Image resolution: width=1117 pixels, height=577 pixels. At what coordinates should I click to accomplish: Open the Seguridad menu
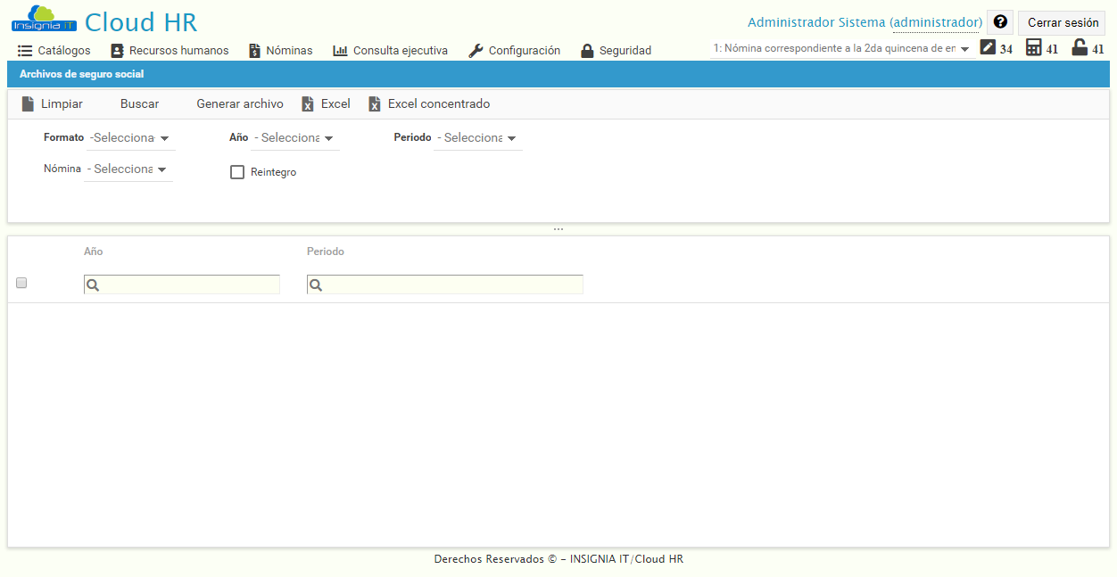(616, 51)
